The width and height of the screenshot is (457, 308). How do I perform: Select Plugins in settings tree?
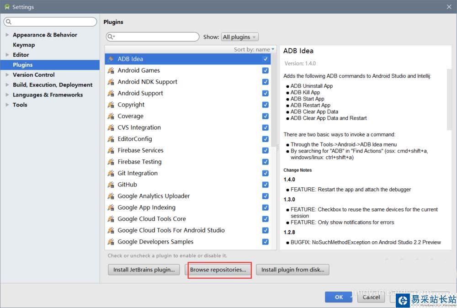(x=49, y=65)
